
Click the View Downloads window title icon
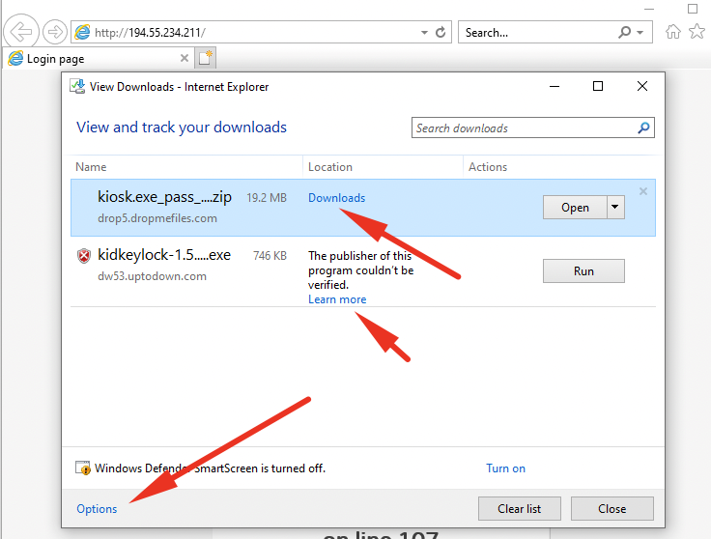[x=77, y=86]
